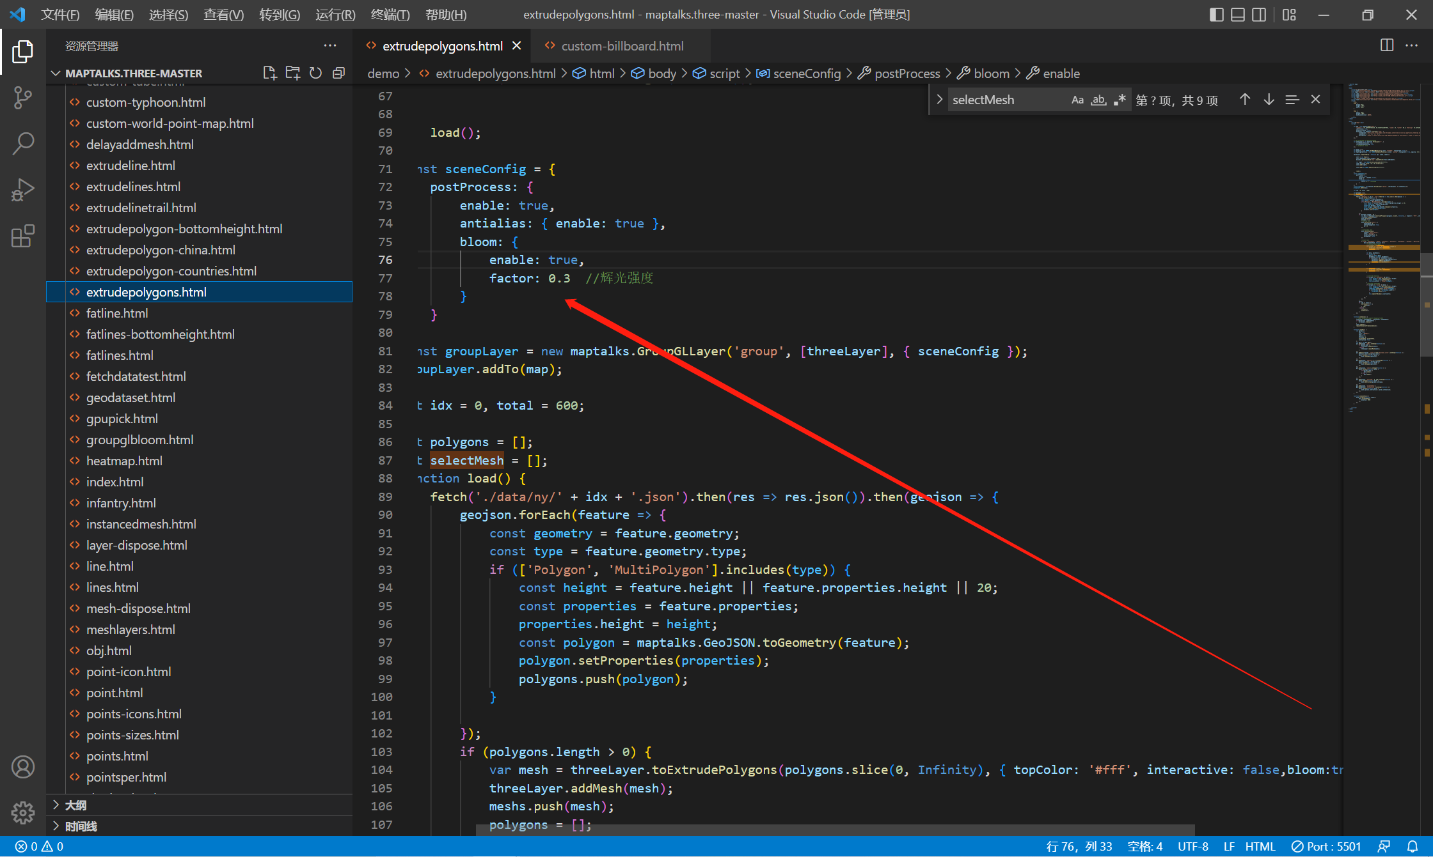Open the Extensions view
Screen dimensions: 1433x857
(x=23, y=236)
